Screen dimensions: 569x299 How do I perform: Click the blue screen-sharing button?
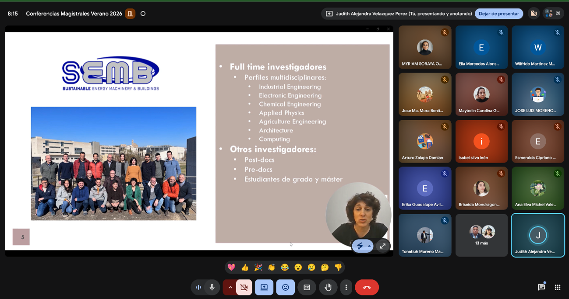click(x=264, y=287)
